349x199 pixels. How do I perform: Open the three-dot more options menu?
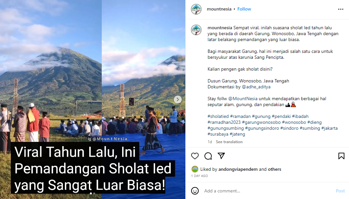[340, 9]
